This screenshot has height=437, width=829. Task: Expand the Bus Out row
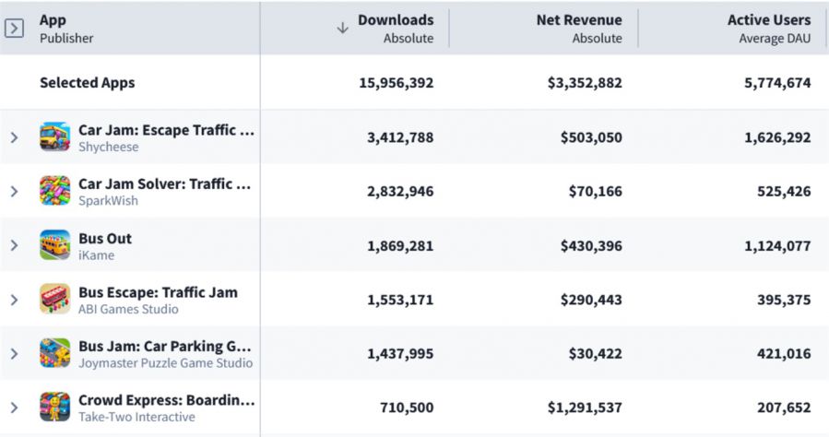coord(14,245)
